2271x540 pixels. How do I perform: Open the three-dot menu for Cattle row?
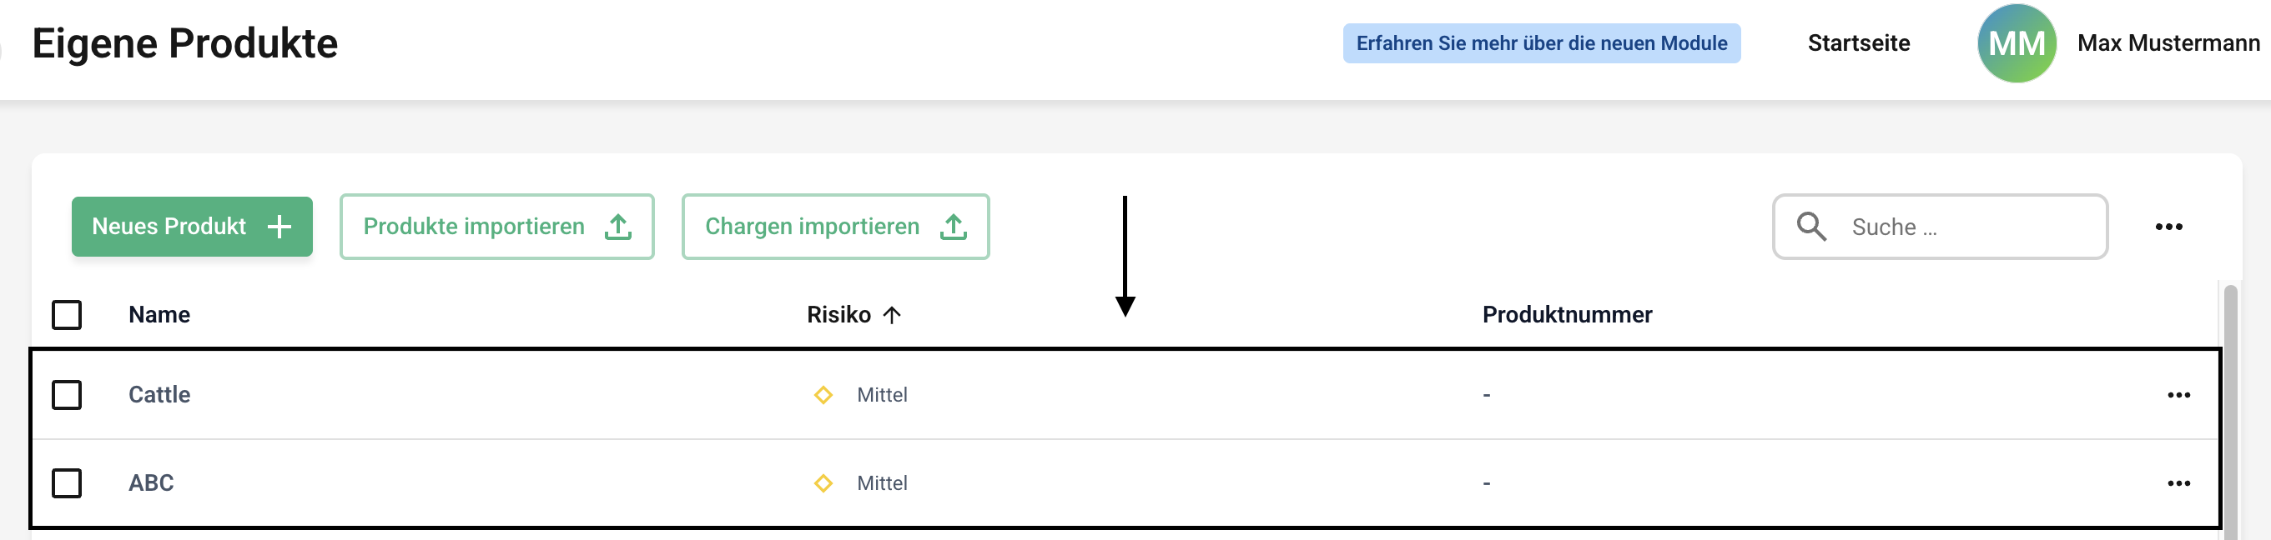(2178, 395)
